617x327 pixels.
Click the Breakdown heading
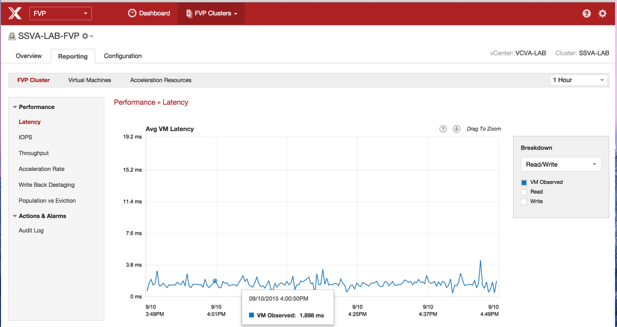(x=536, y=148)
